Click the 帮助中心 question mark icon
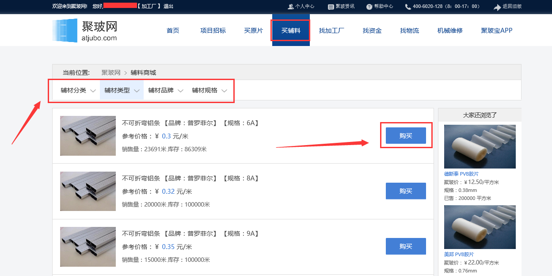The width and height of the screenshot is (552, 276). (x=369, y=7)
